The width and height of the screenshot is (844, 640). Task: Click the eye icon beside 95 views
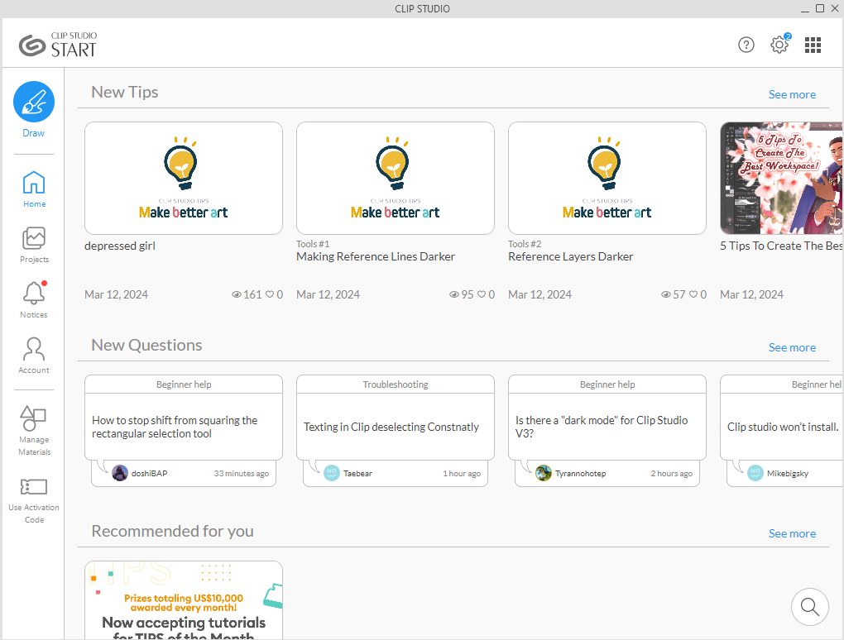click(x=454, y=294)
